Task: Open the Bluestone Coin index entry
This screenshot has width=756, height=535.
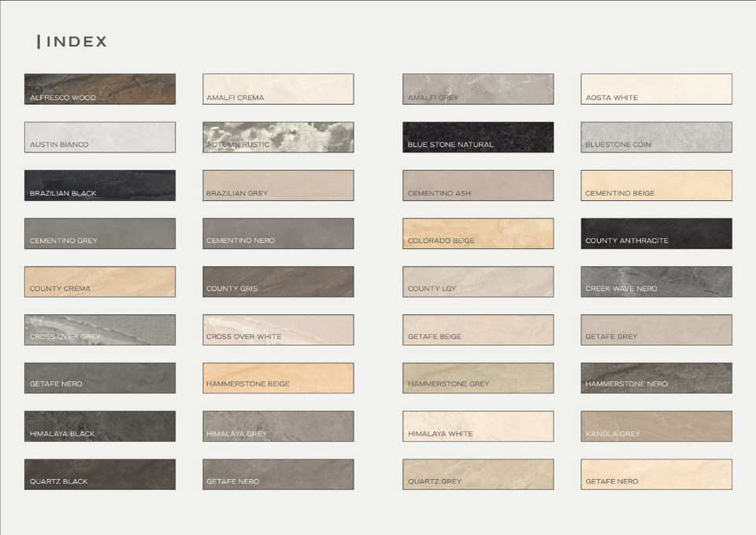Action: click(656, 137)
